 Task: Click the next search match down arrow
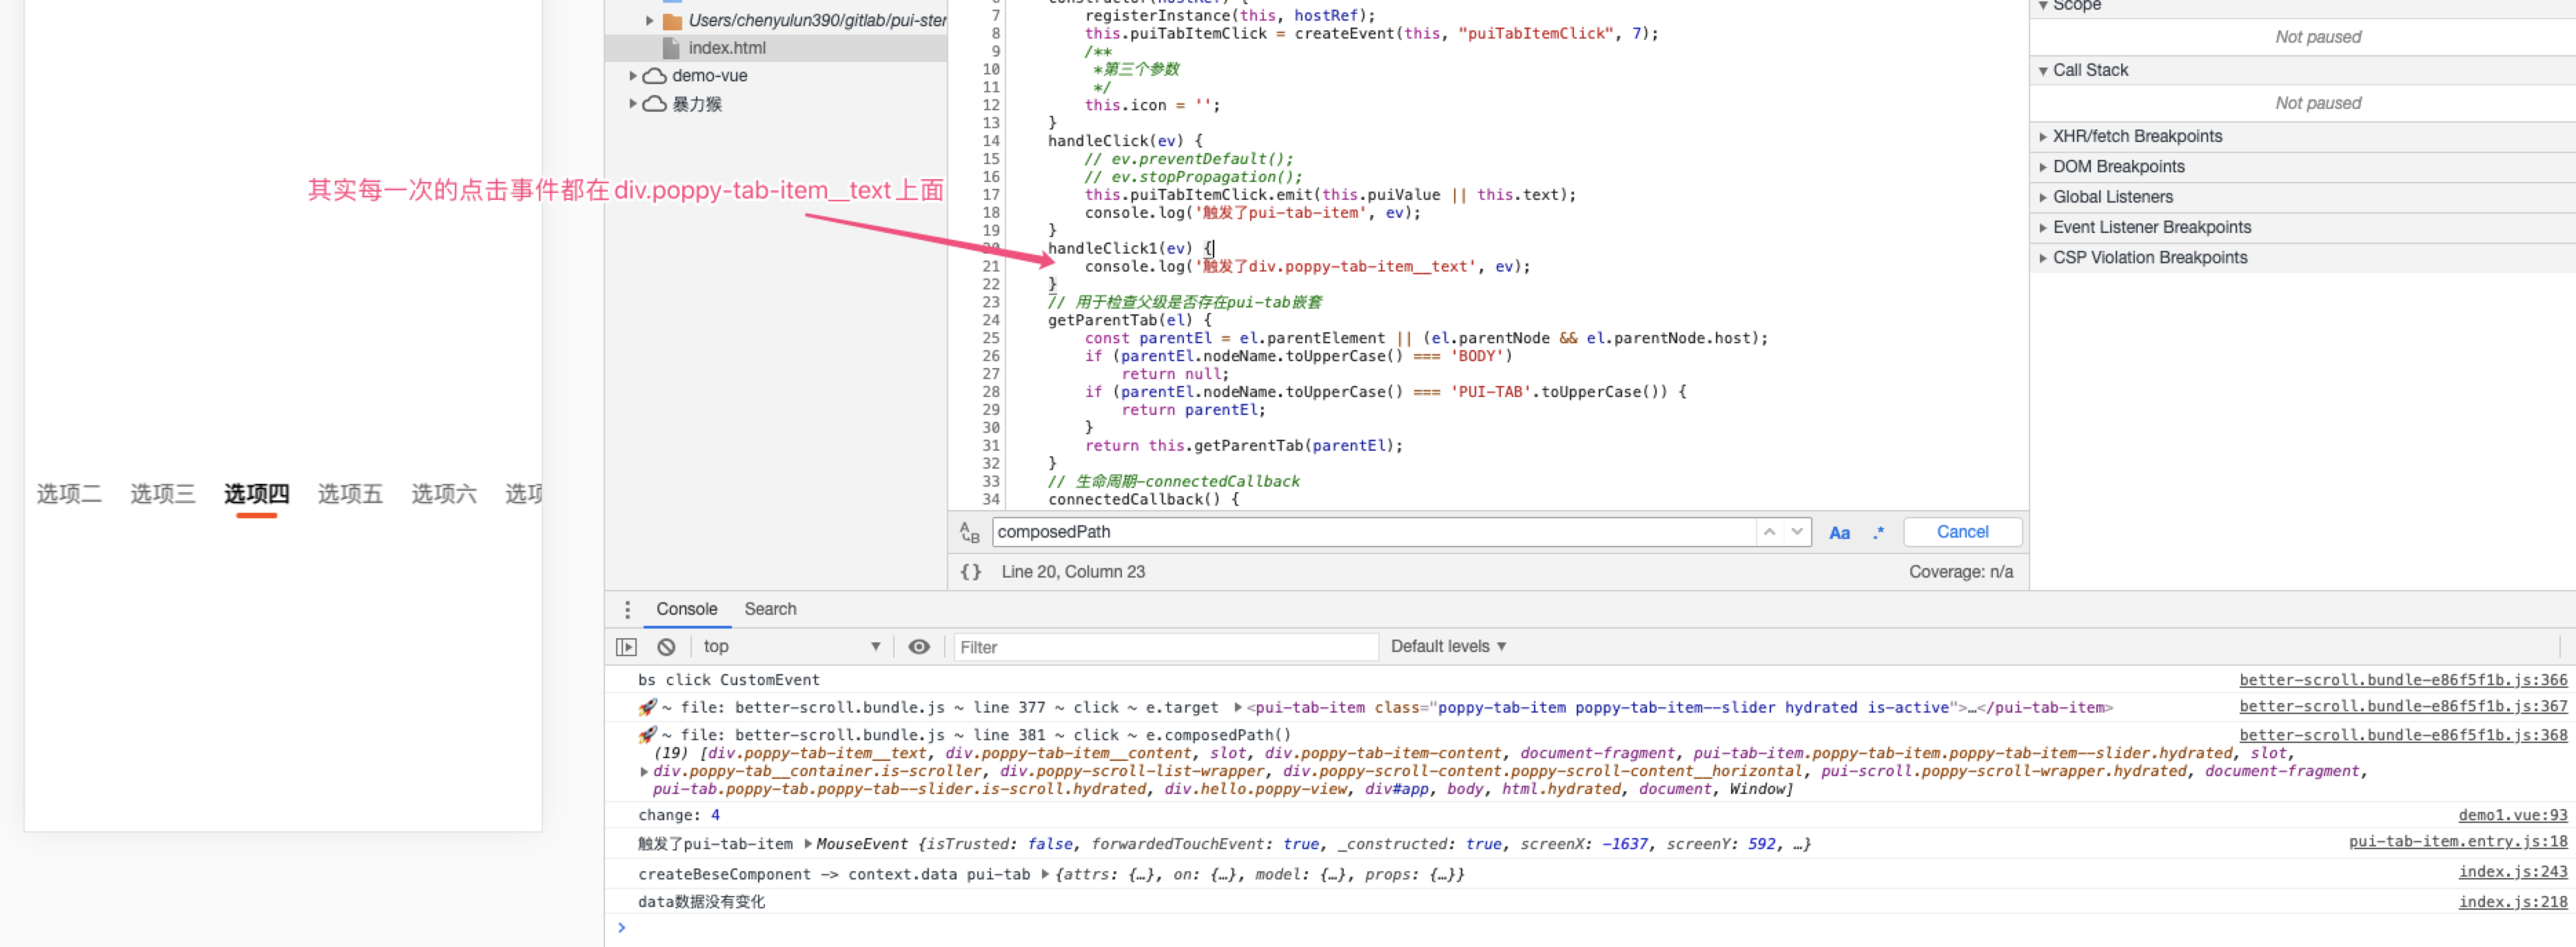click(1797, 531)
